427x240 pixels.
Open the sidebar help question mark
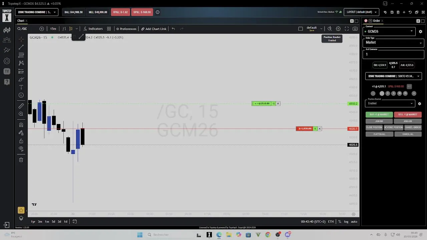[7, 82]
